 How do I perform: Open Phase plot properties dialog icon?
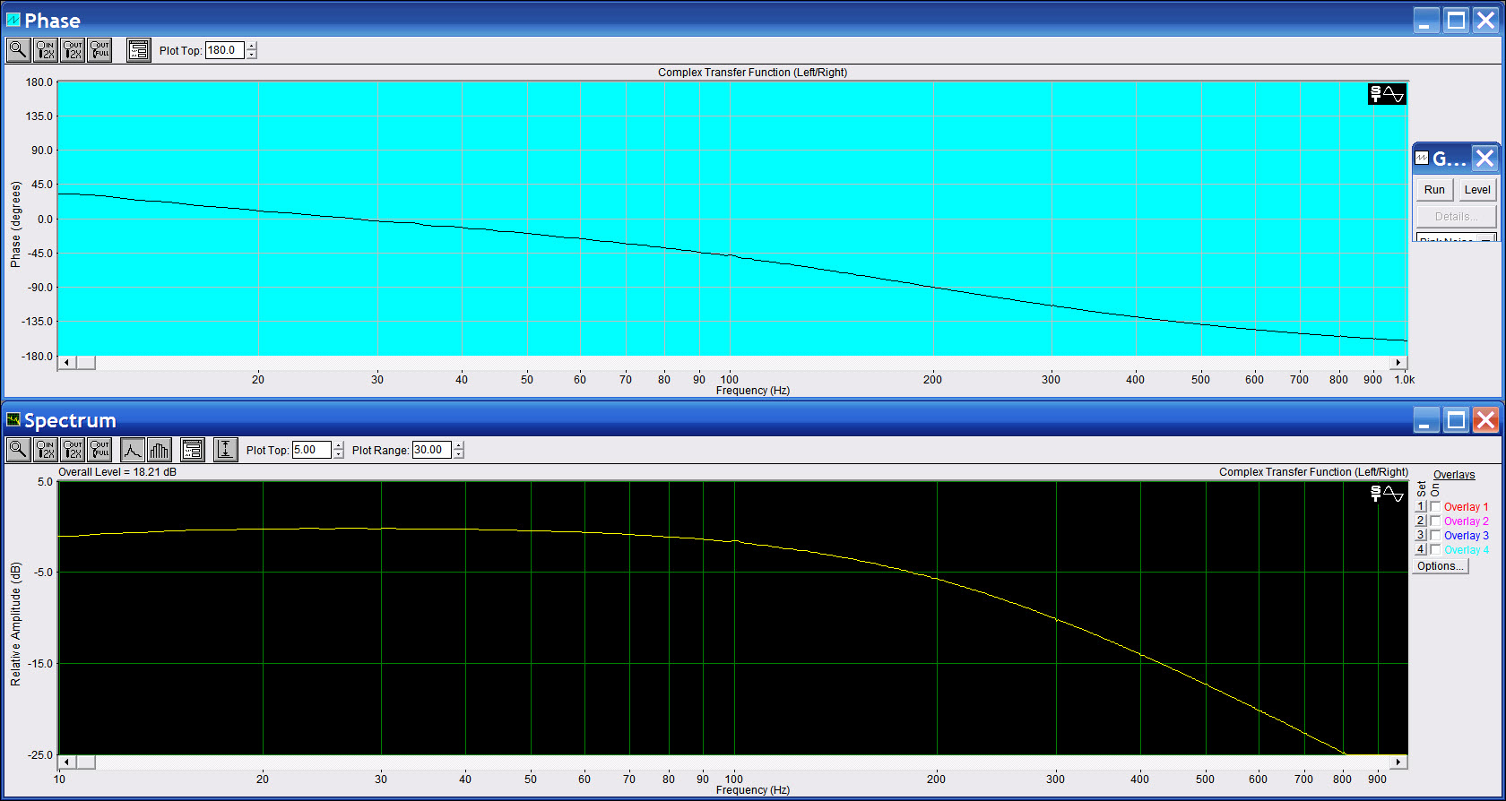[x=138, y=50]
